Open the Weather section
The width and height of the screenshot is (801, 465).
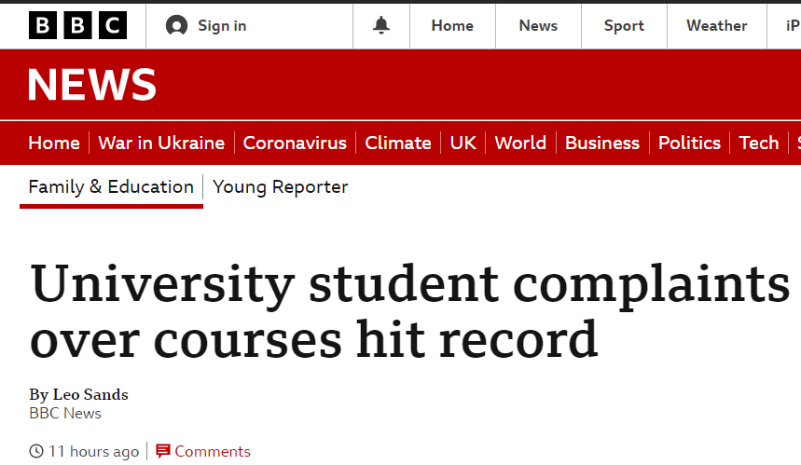tap(717, 25)
